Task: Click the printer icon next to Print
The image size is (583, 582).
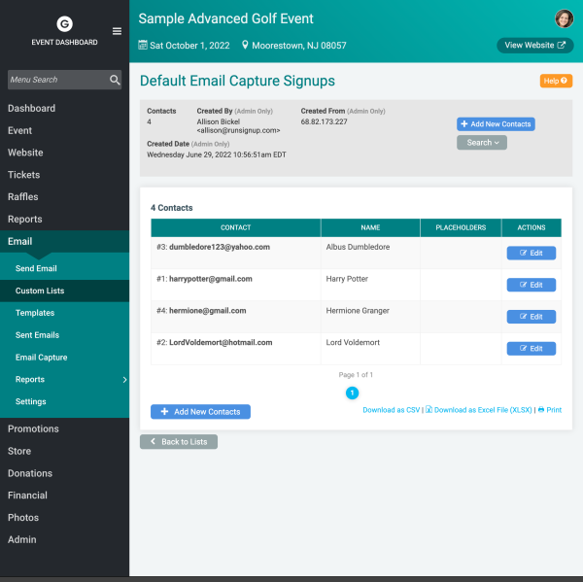Action: pyautogui.click(x=541, y=409)
